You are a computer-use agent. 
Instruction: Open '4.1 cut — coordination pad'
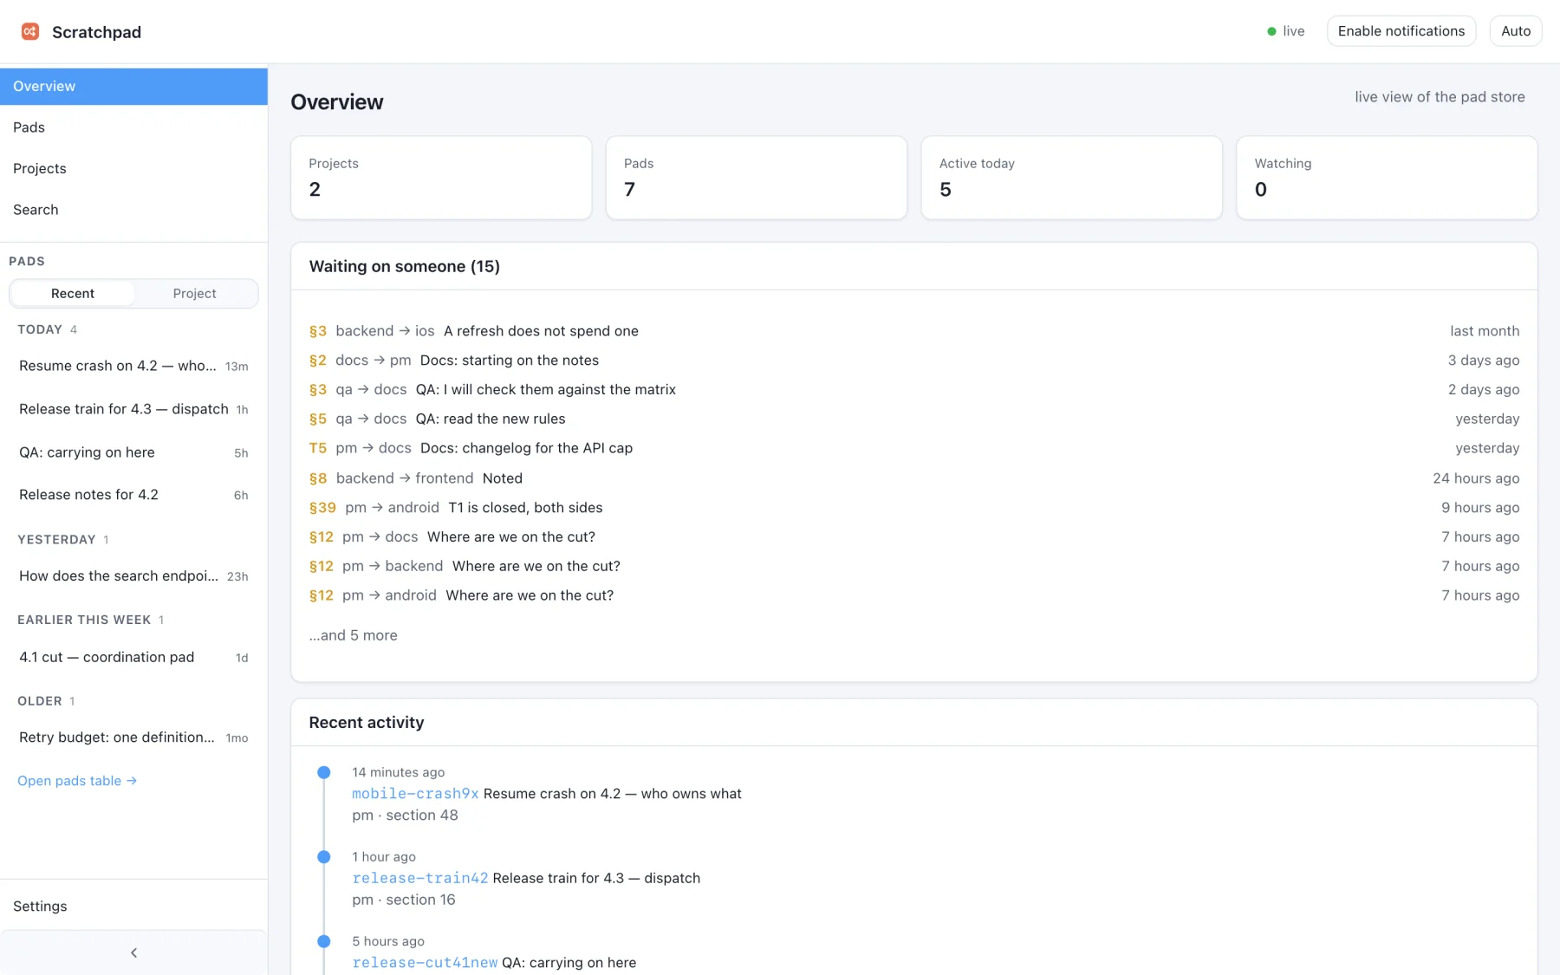coord(133,658)
